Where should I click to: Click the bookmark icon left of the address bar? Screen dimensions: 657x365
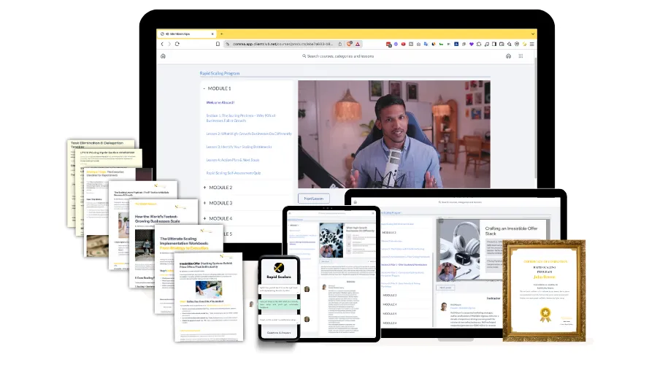point(218,44)
